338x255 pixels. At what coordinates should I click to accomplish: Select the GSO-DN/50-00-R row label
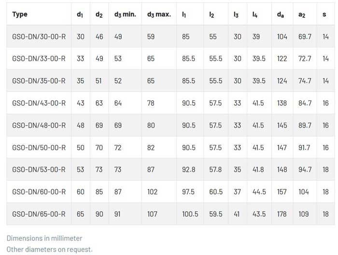[39, 147]
